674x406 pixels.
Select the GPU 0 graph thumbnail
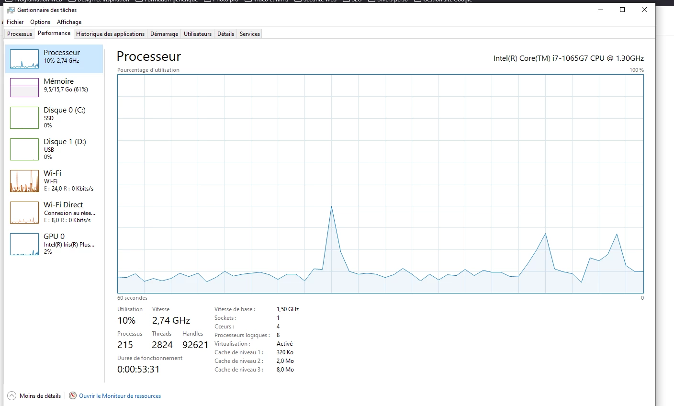tap(24, 244)
